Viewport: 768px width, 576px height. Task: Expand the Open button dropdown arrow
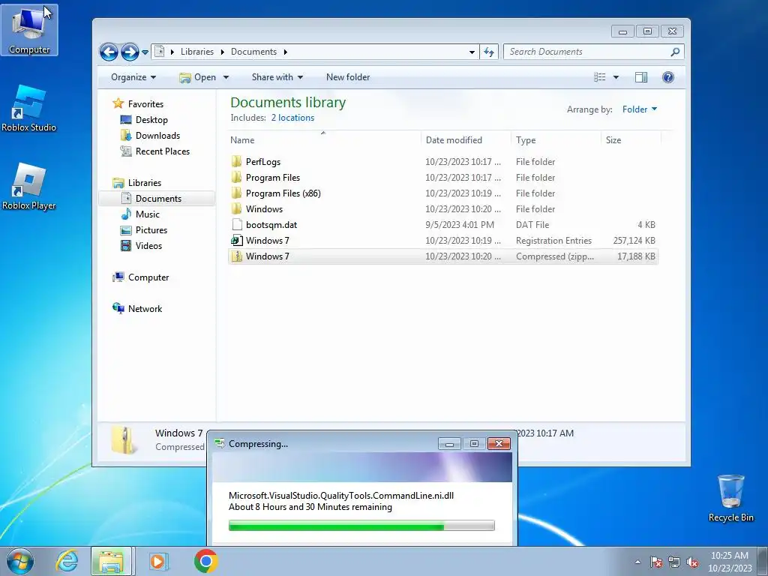pyautogui.click(x=226, y=77)
